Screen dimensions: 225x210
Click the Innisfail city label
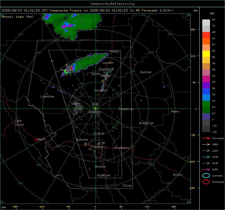tap(101, 90)
